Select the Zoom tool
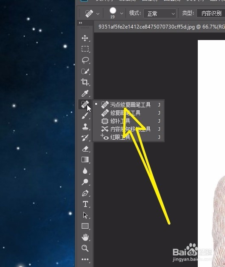Viewport: 225px width, 267px height. 85,248
